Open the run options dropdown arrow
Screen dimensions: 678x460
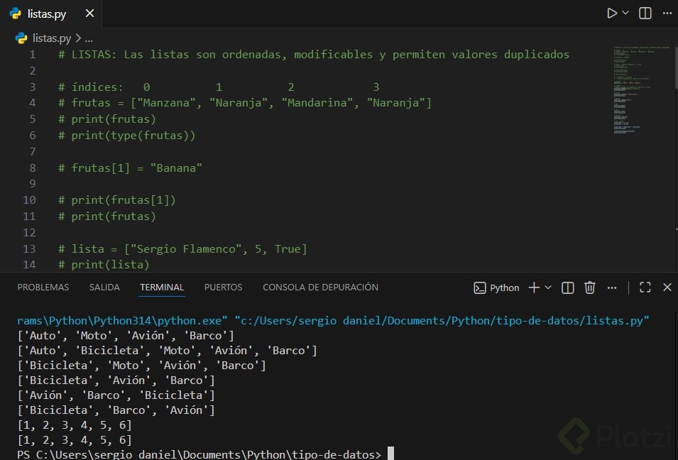625,13
